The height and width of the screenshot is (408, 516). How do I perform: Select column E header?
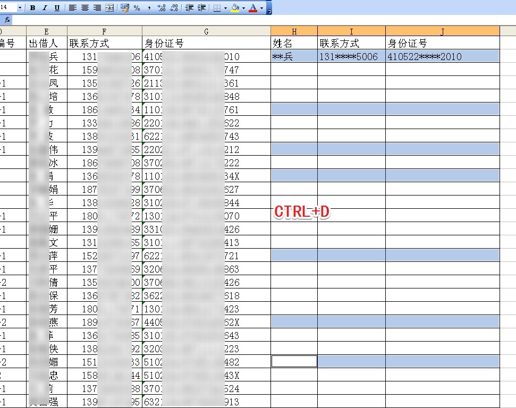(x=46, y=31)
